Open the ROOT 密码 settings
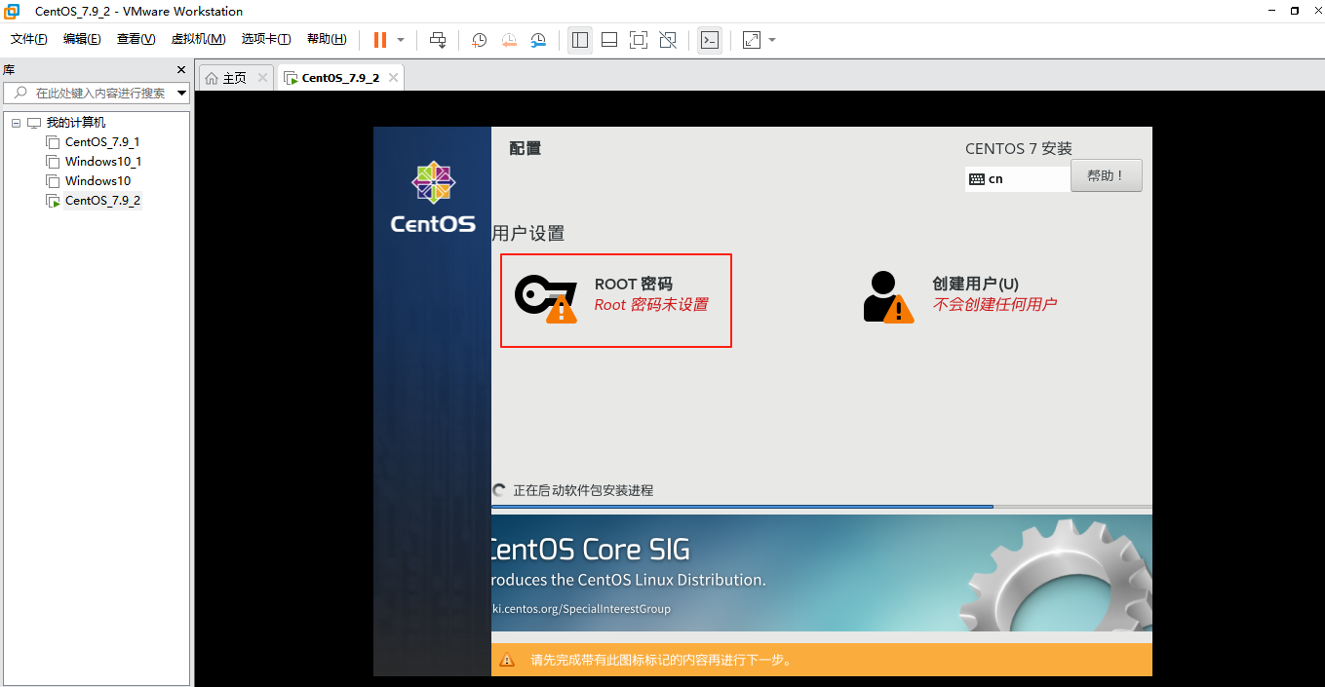This screenshot has width=1325, height=687. point(615,299)
